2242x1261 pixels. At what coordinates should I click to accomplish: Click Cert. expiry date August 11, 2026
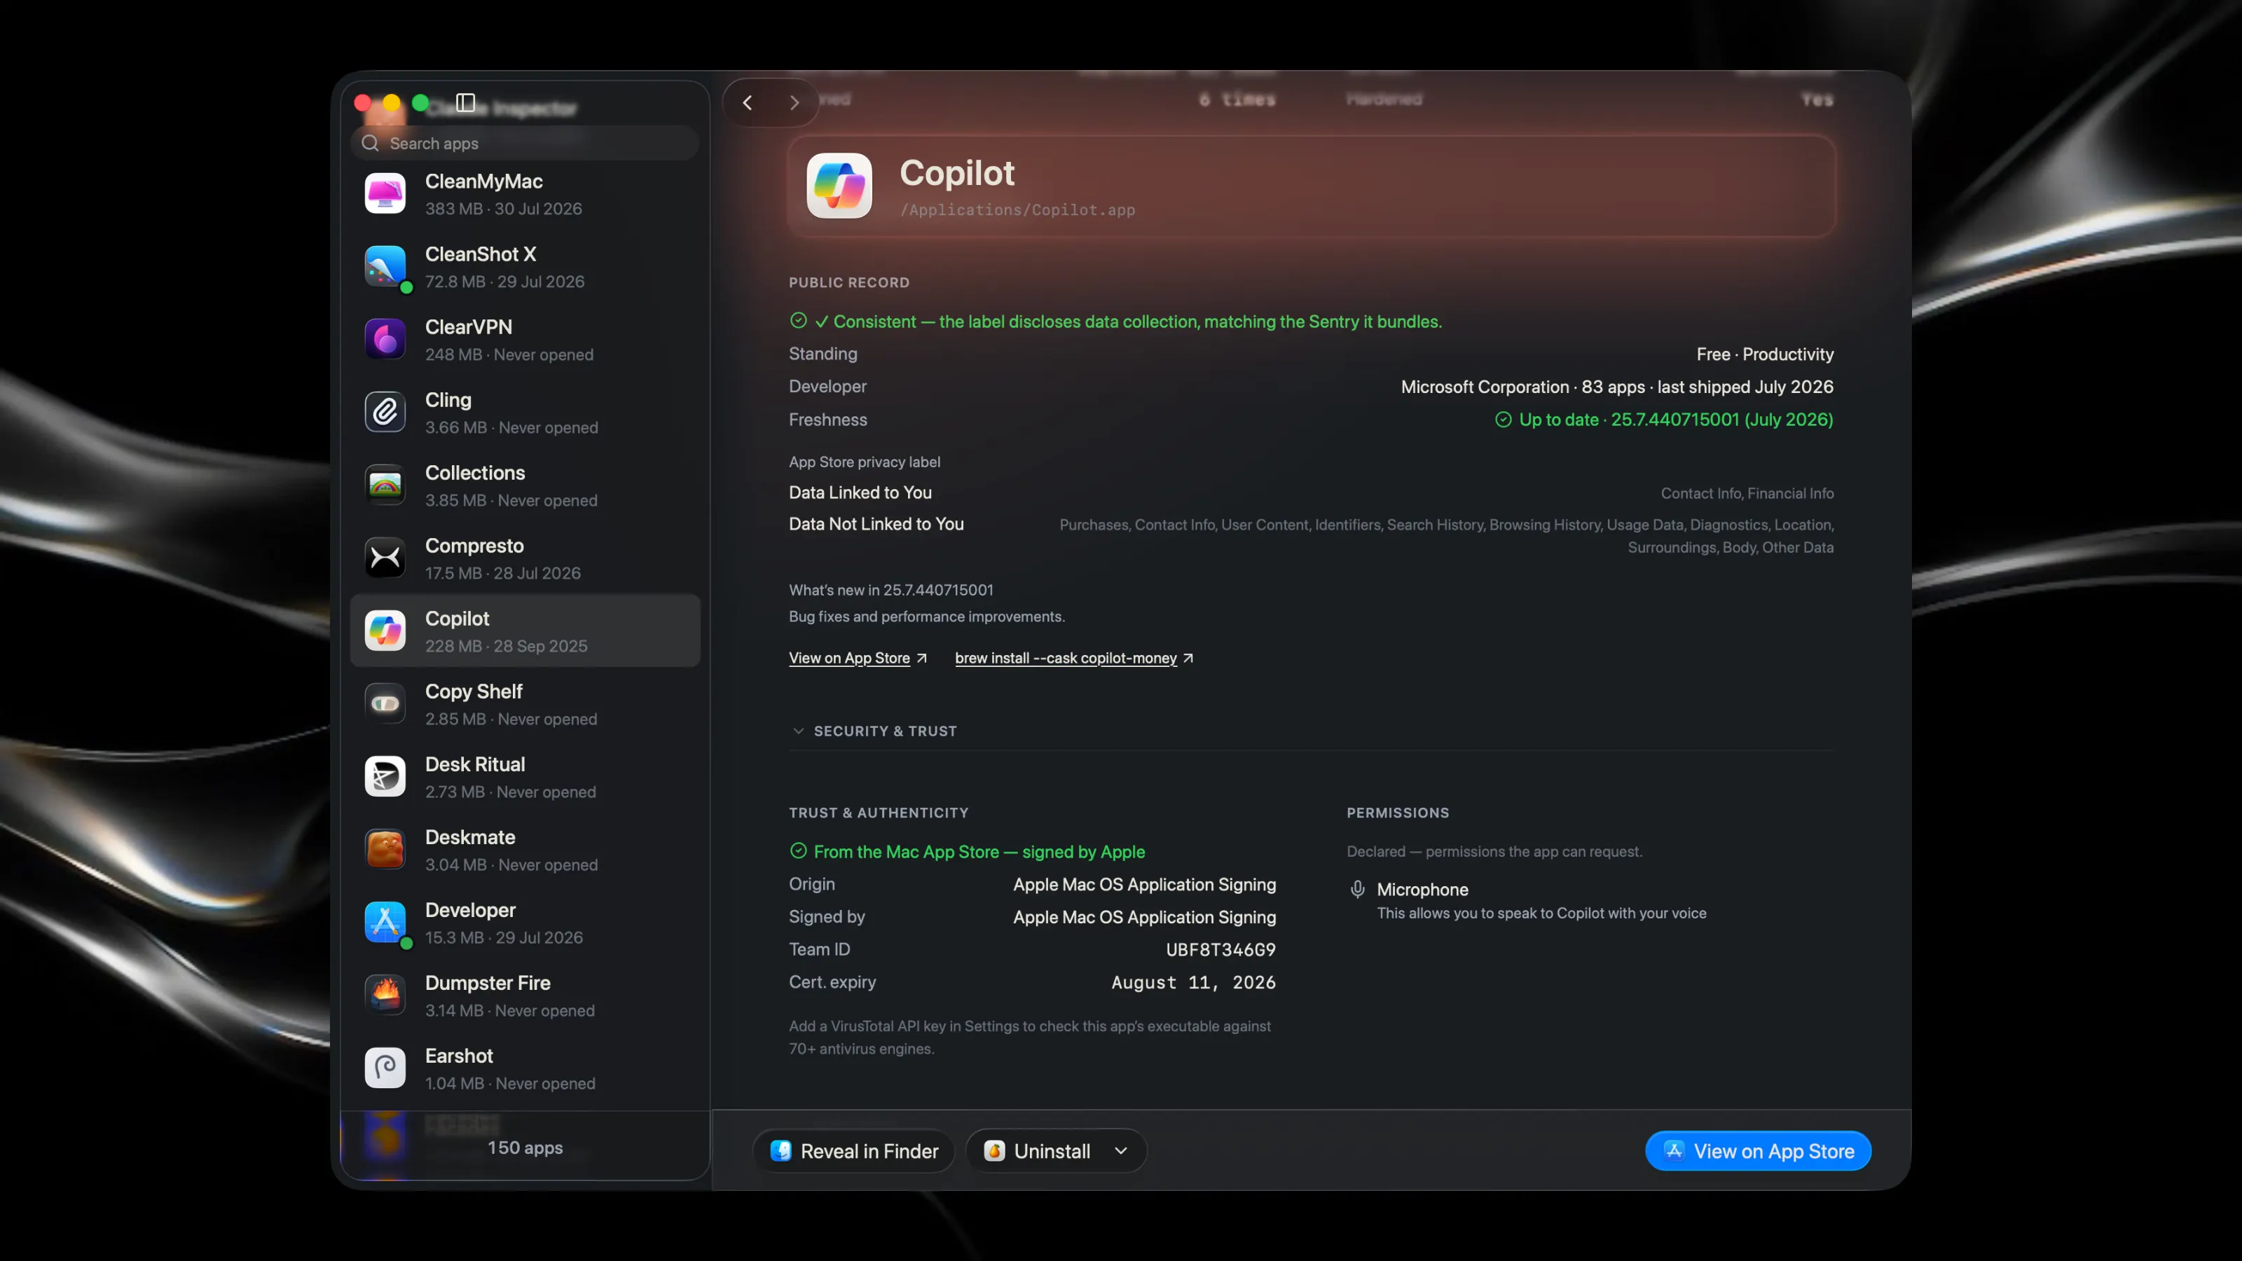click(x=1193, y=982)
